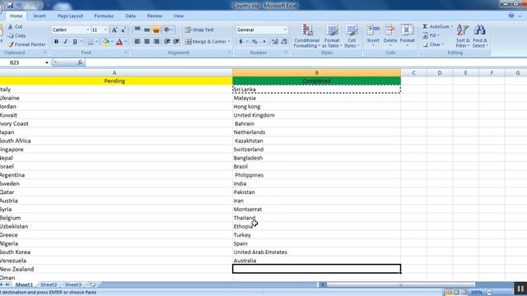Center text horizontally
Screen dimensions: 527x296
click(x=147, y=41)
